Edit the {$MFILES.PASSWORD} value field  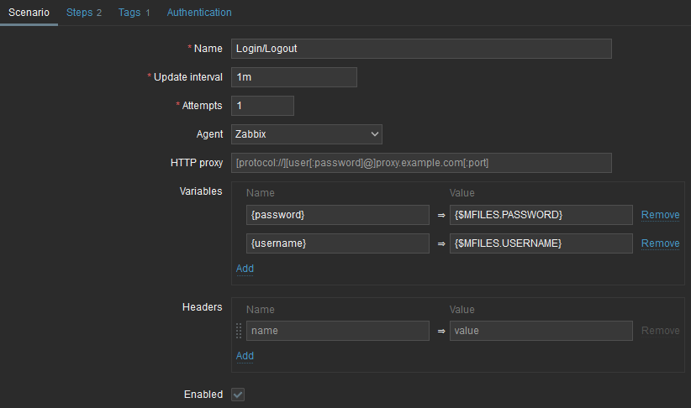point(541,215)
